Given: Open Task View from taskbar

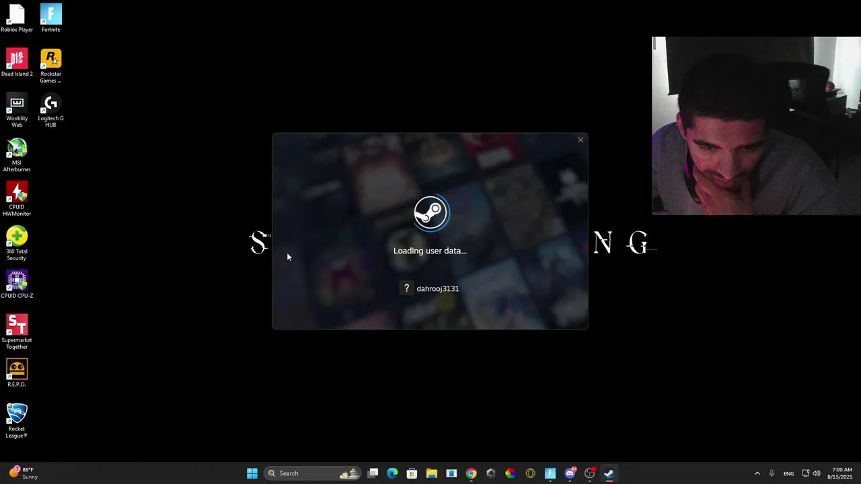Looking at the screenshot, I should tap(373, 473).
